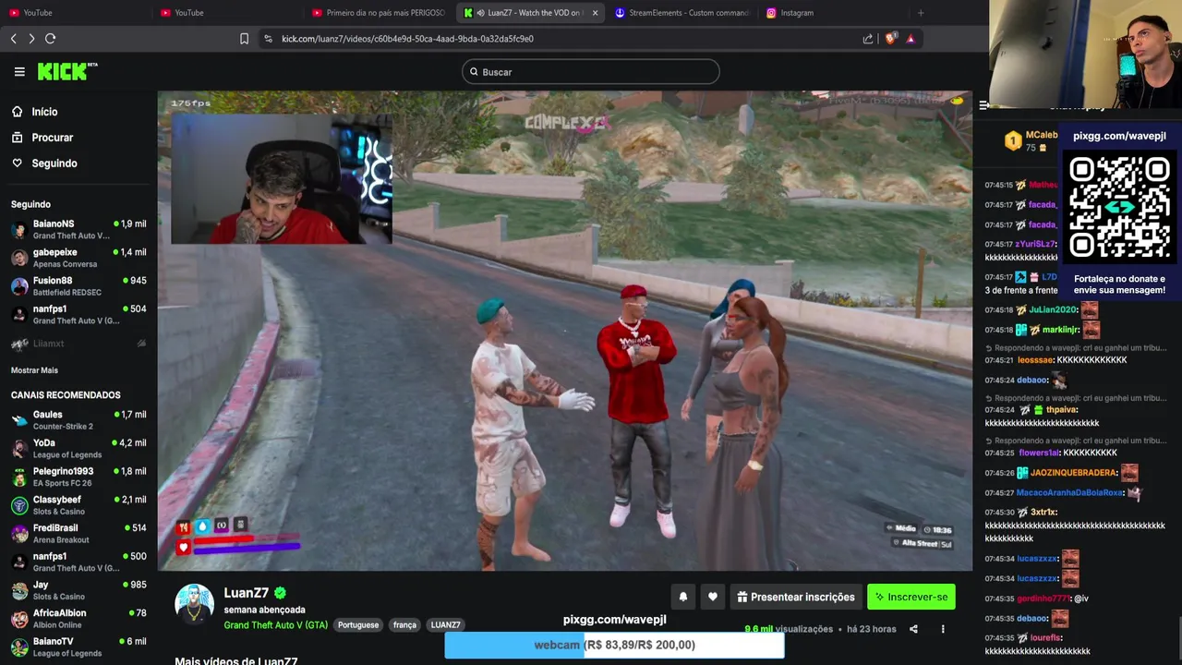This screenshot has width=1182, height=665.
Task: Click the leossaae chat username
Action: click(1035, 360)
